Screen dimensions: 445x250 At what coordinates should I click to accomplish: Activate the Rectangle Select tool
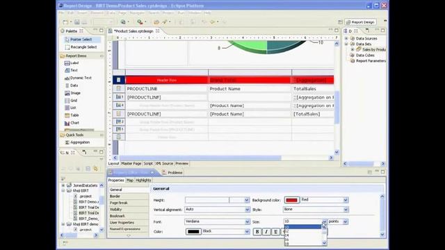pyautogui.click(x=81, y=47)
